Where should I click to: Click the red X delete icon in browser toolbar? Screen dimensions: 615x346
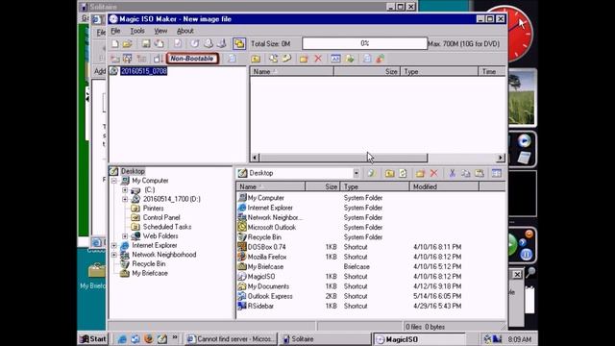pyautogui.click(x=433, y=173)
